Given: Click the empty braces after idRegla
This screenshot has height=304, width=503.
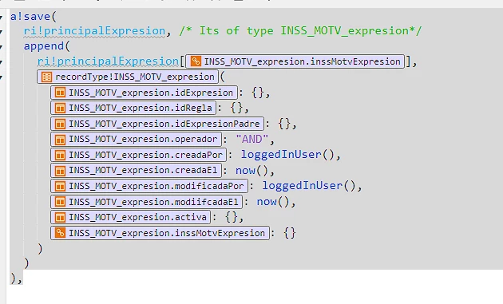Looking at the screenshot, I should [x=236, y=108].
